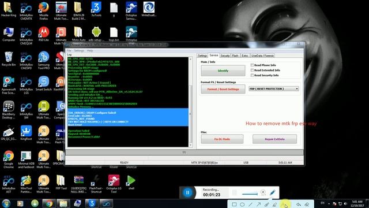Click the eraser annotation icon

click(x=307, y=205)
